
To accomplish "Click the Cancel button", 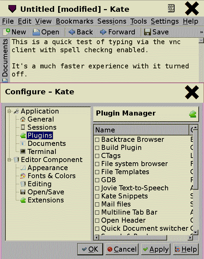I will point(122,249).
